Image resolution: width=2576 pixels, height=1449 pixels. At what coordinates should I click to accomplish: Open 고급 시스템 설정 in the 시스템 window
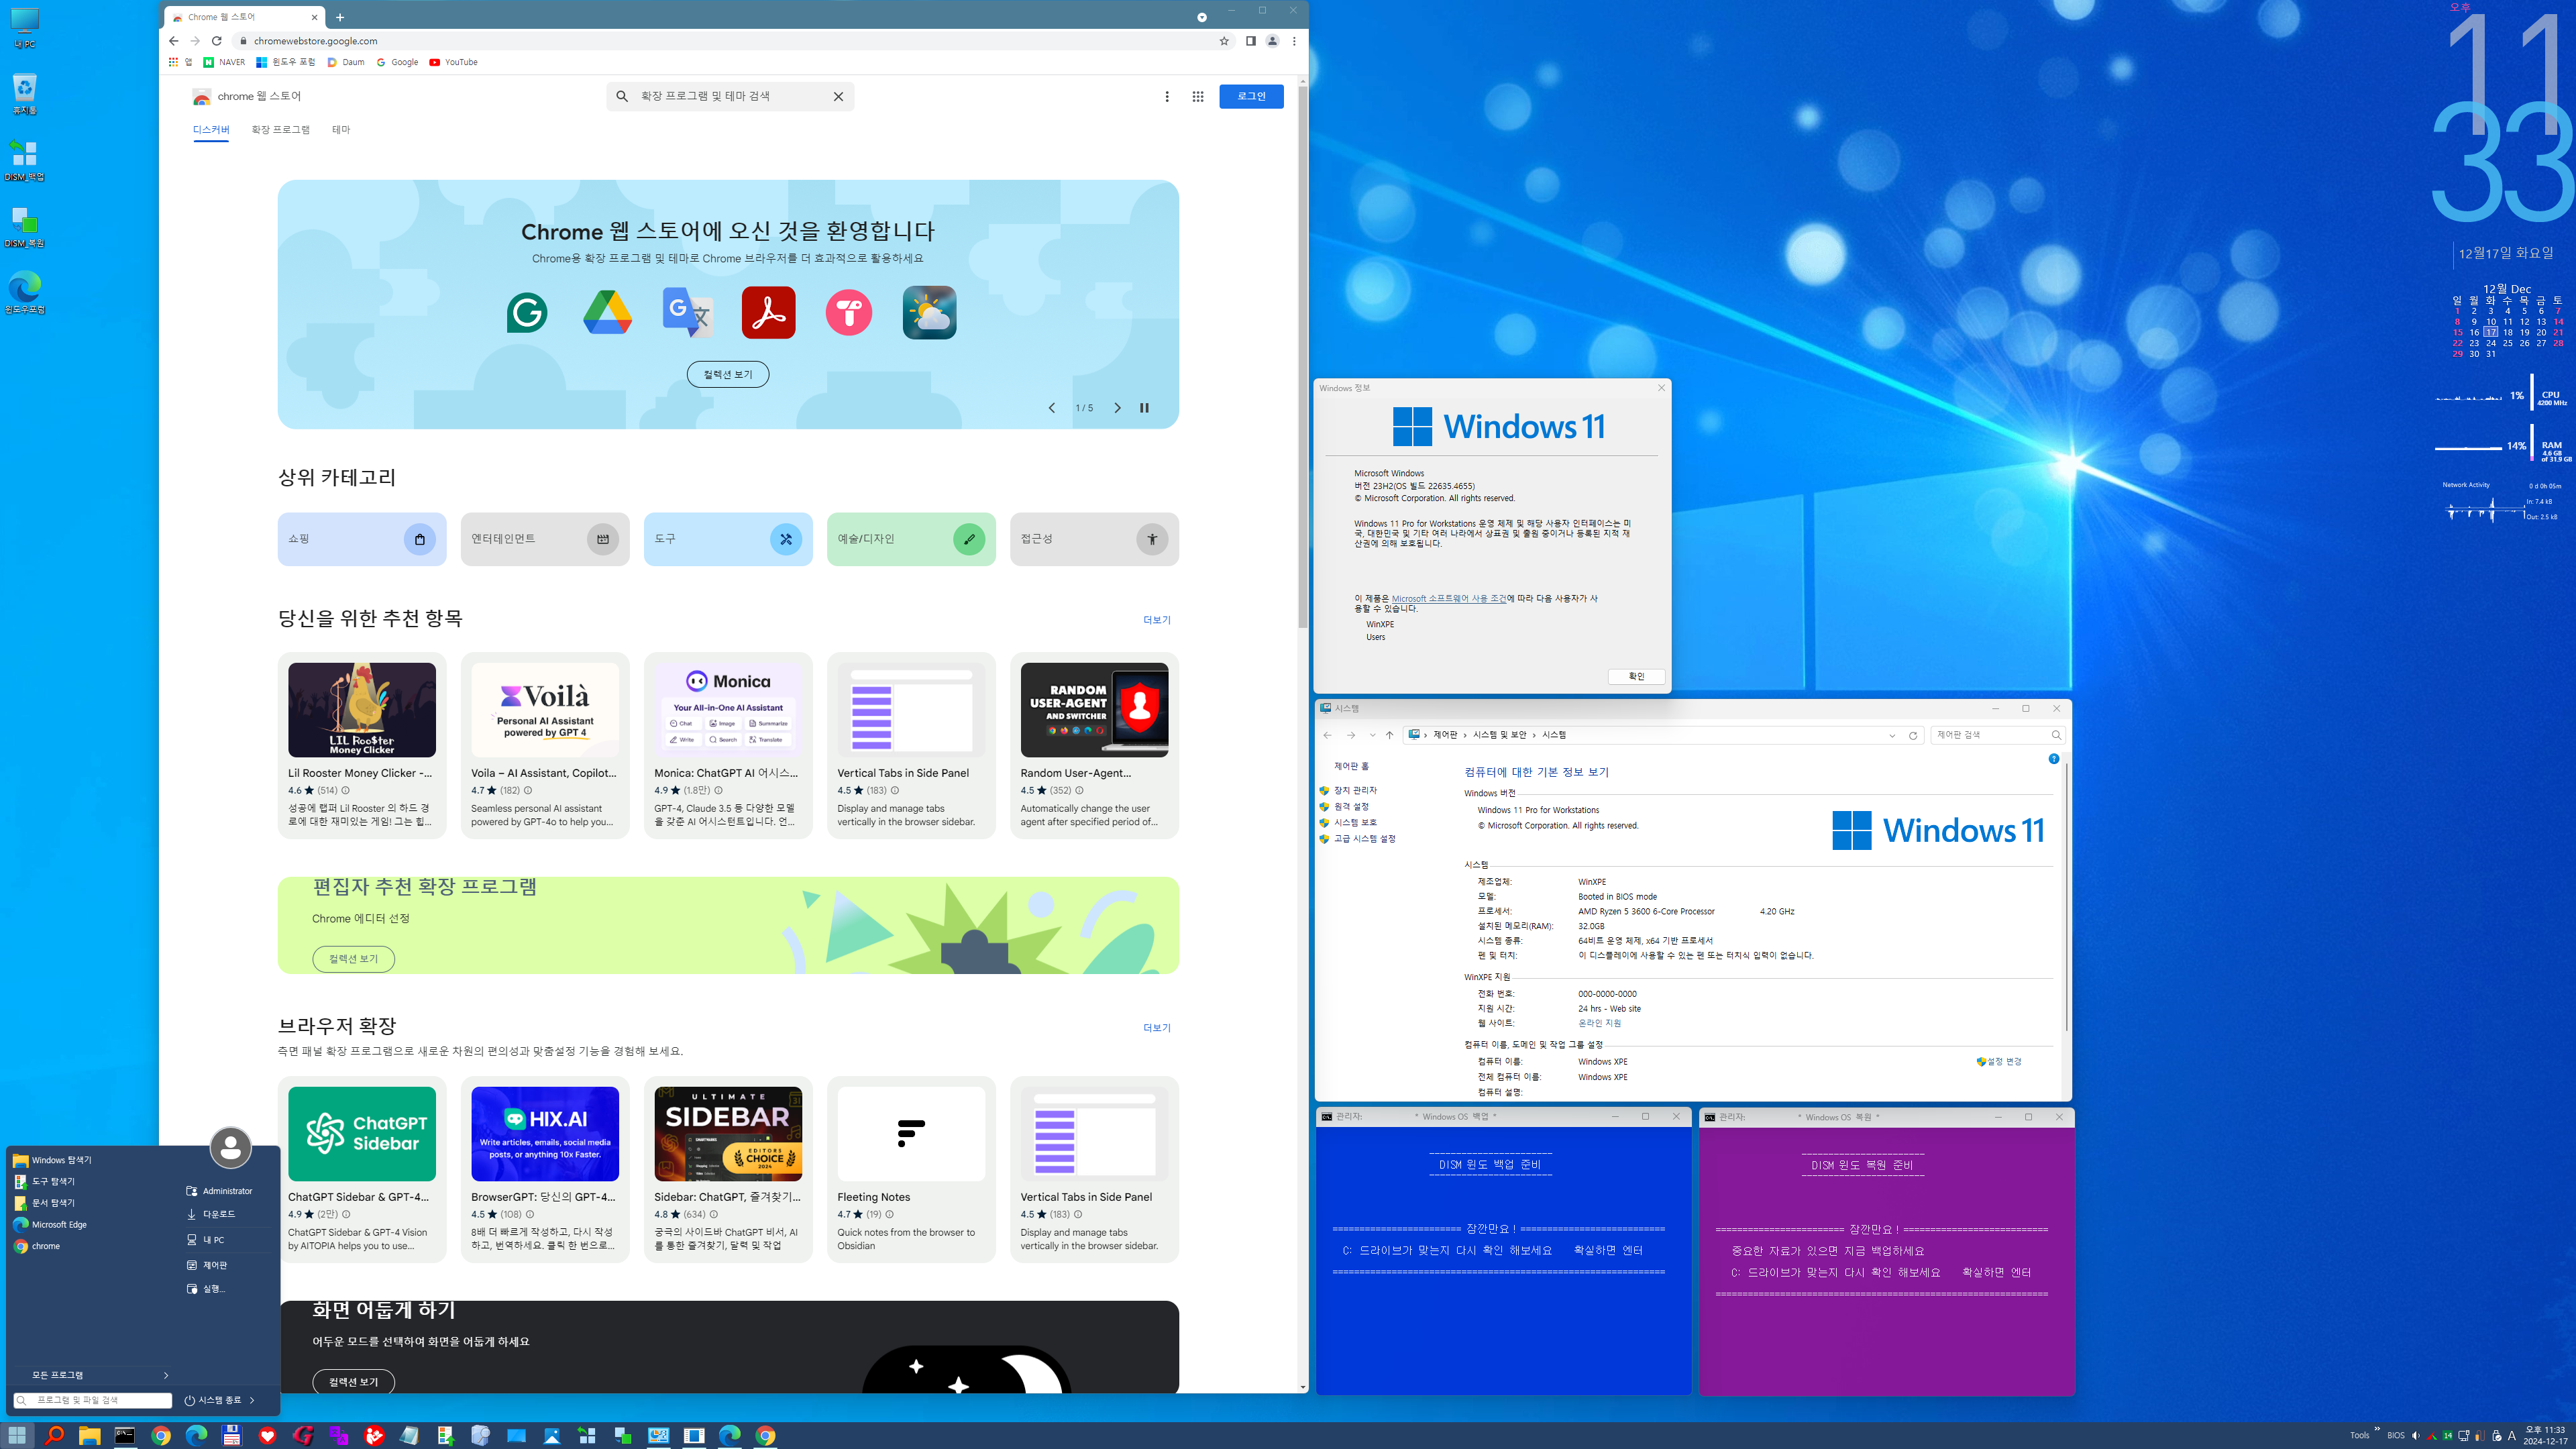point(1364,839)
